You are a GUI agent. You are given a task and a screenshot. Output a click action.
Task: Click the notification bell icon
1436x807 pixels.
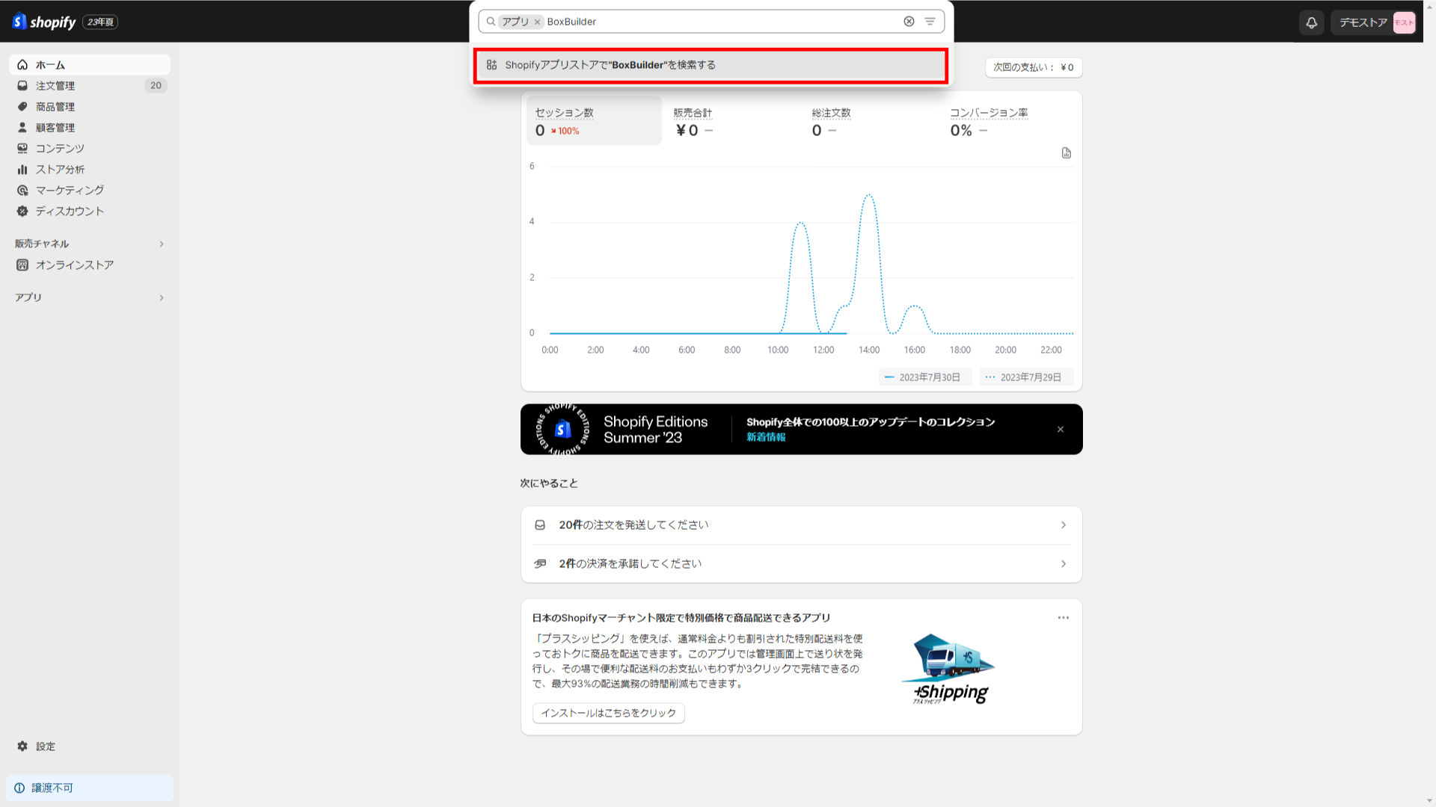click(1311, 22)
